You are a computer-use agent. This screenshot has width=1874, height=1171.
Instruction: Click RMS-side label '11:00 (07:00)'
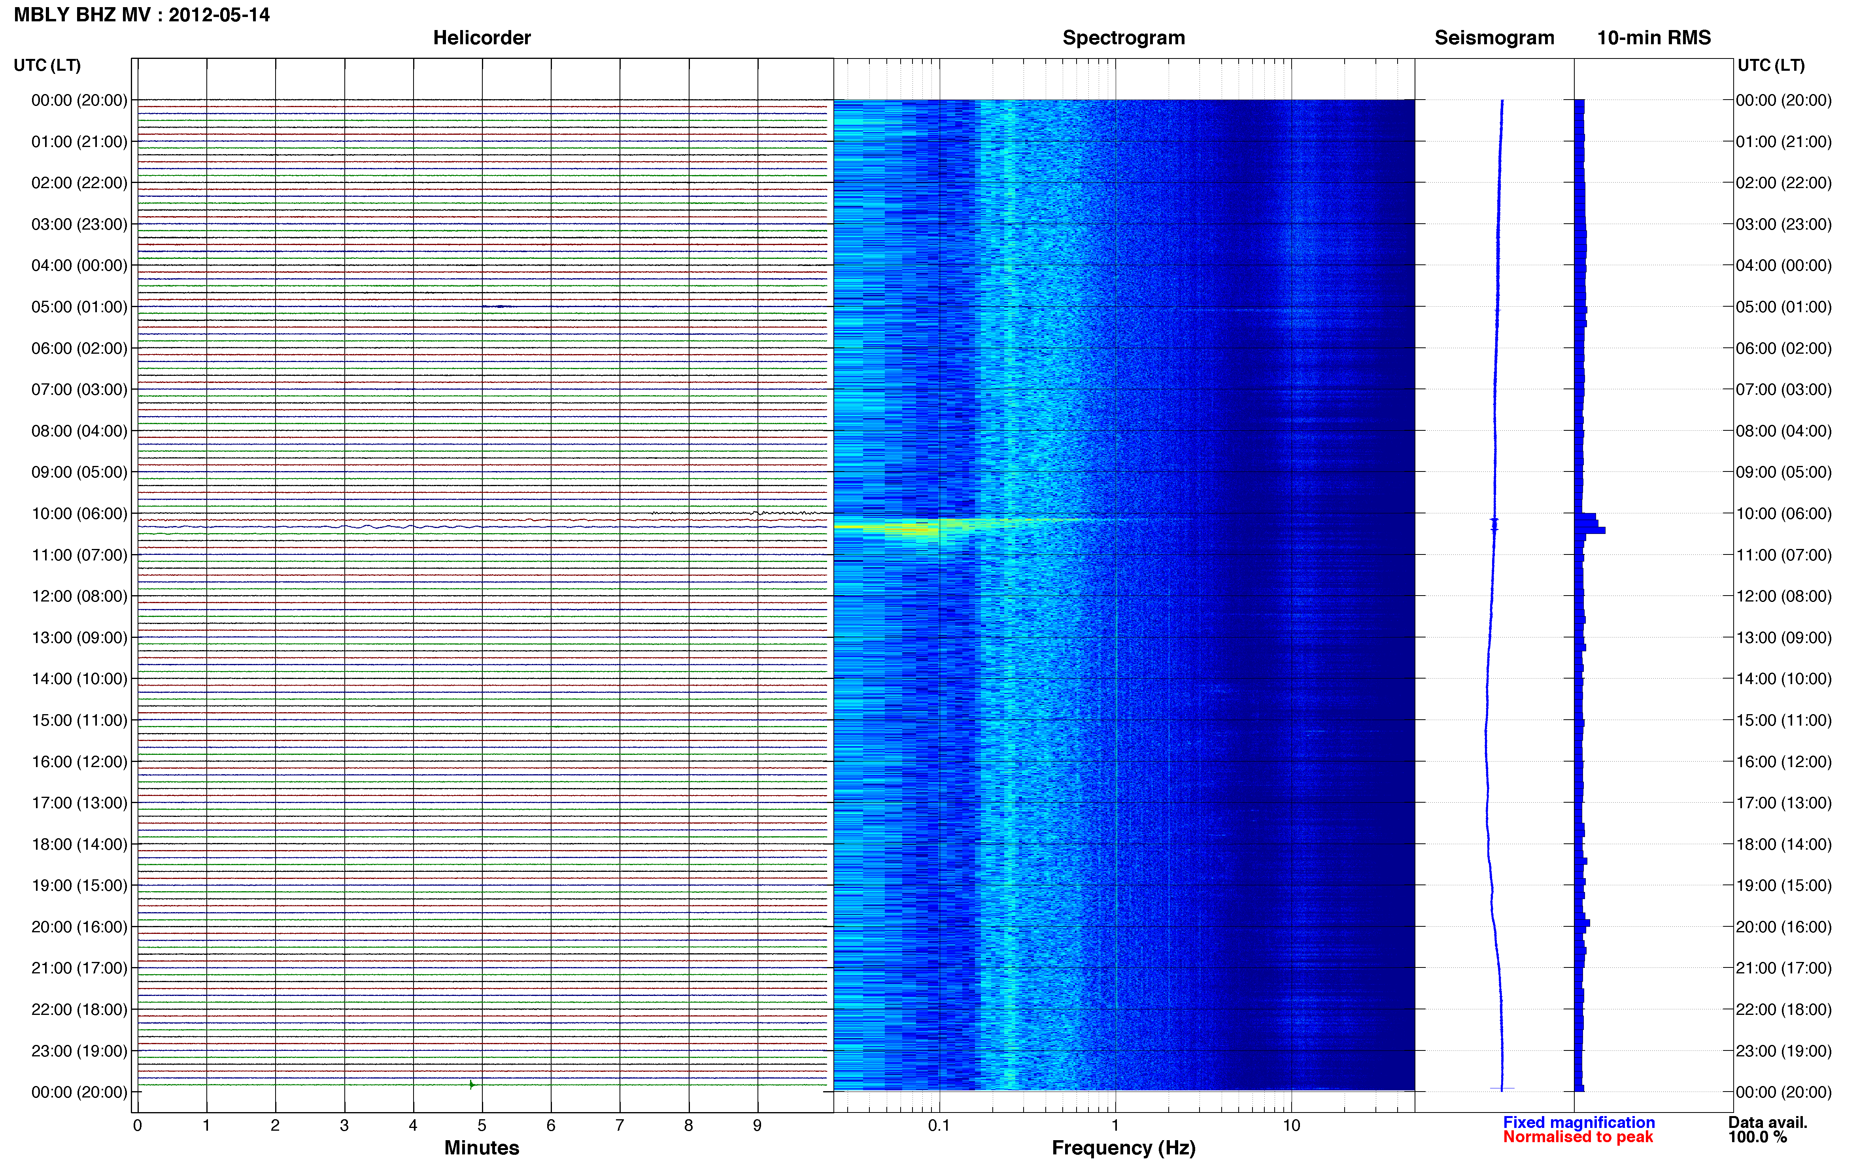click(x=1784, y=555)
